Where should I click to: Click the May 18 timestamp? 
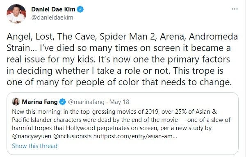click(119, 102)
